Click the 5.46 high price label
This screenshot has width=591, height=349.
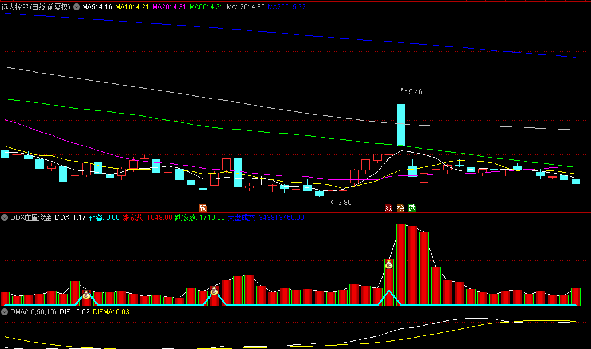click(415, 92)
